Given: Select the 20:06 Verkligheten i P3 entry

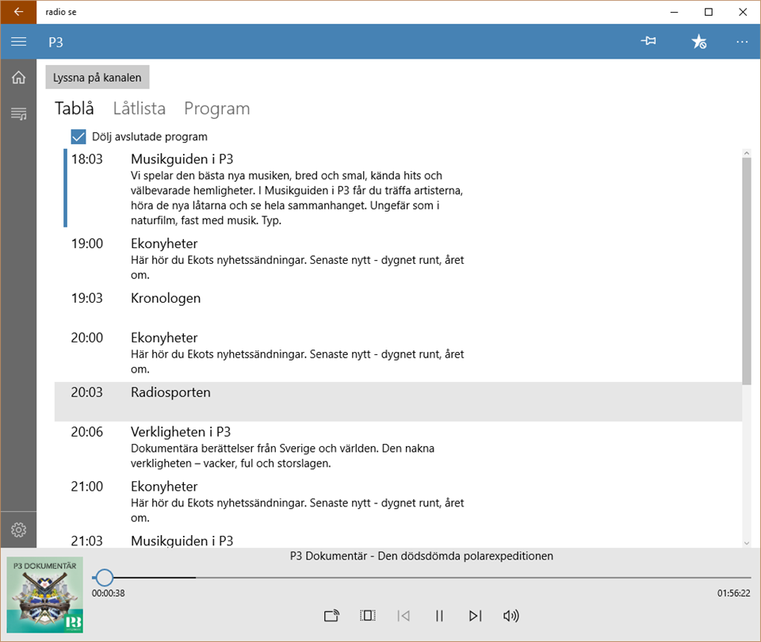Looking at the screenshot, I should (x=399, y=449).
